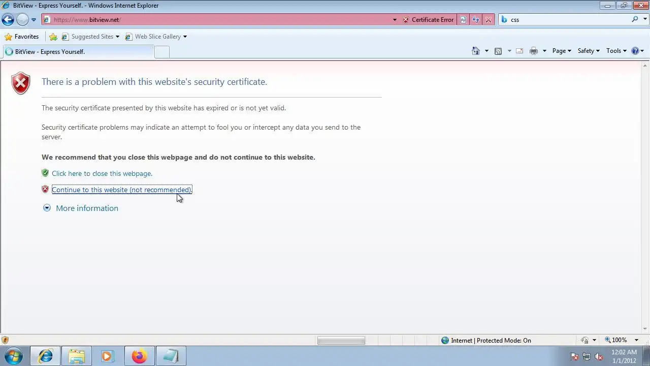This screenshot has width=650, height=366.
Task: Click the vertical scrollbar up arrow
Action: (x=645, y=65)
